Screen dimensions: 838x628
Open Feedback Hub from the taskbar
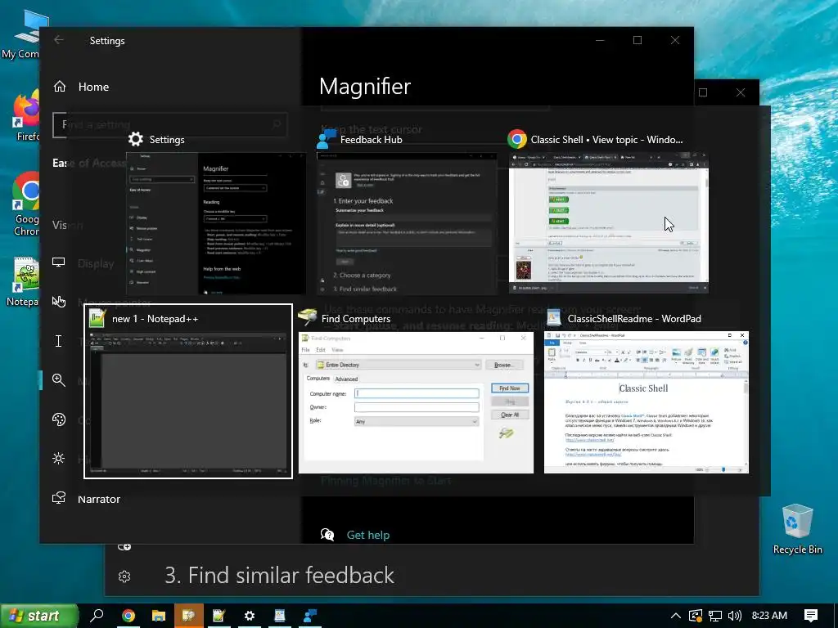pyautogui.click(x=310, y=616)
